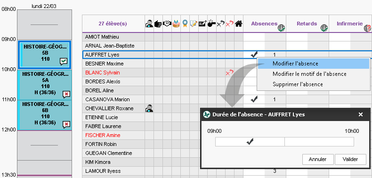
Task: Click the Infirmerie column header
Action: [350, 24]
